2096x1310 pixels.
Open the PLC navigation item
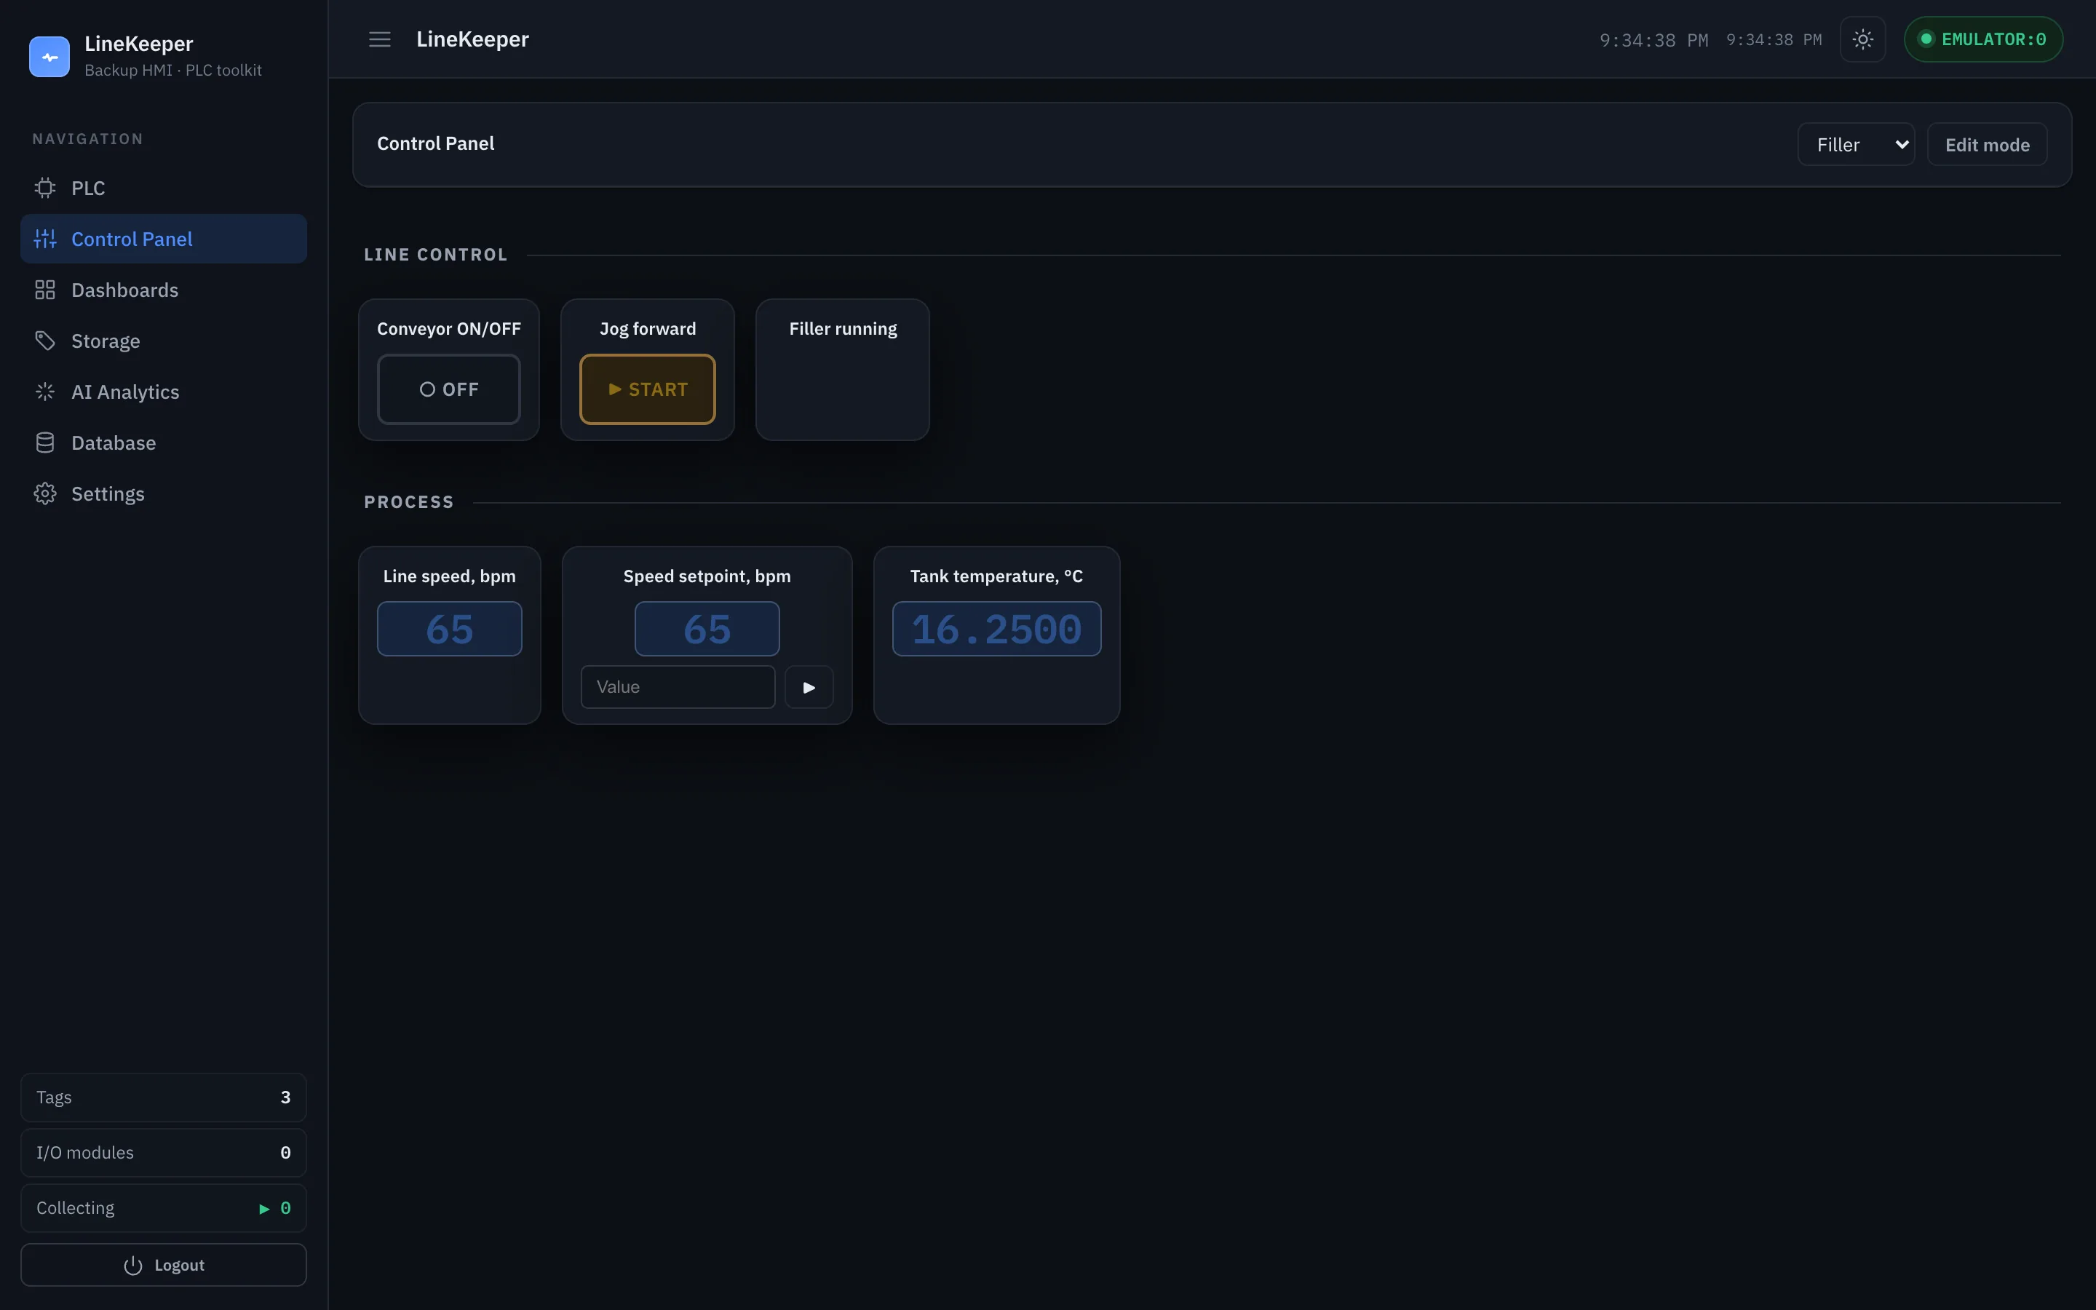tap(164, 188)
